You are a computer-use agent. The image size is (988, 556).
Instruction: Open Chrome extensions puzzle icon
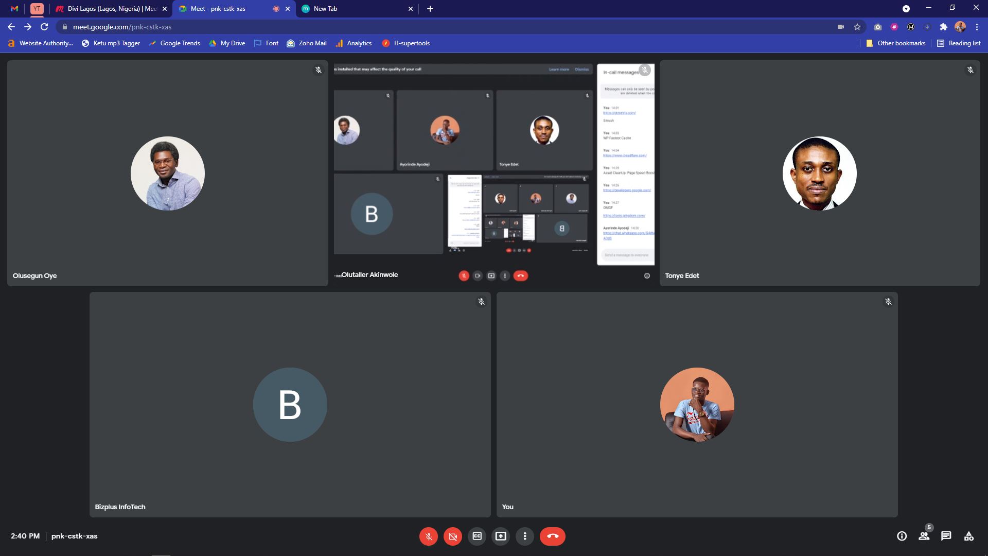[x=943, y=27]
